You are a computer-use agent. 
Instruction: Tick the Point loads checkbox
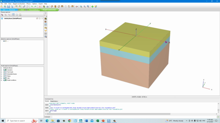pyautogui.click(x=6, y=72)
